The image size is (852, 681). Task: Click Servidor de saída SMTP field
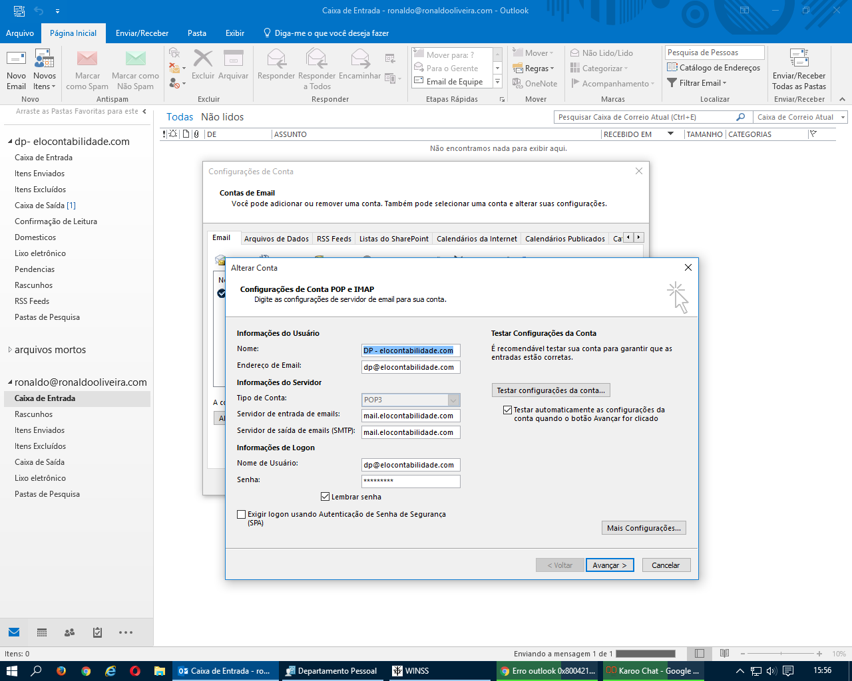(x=411, y=432)
